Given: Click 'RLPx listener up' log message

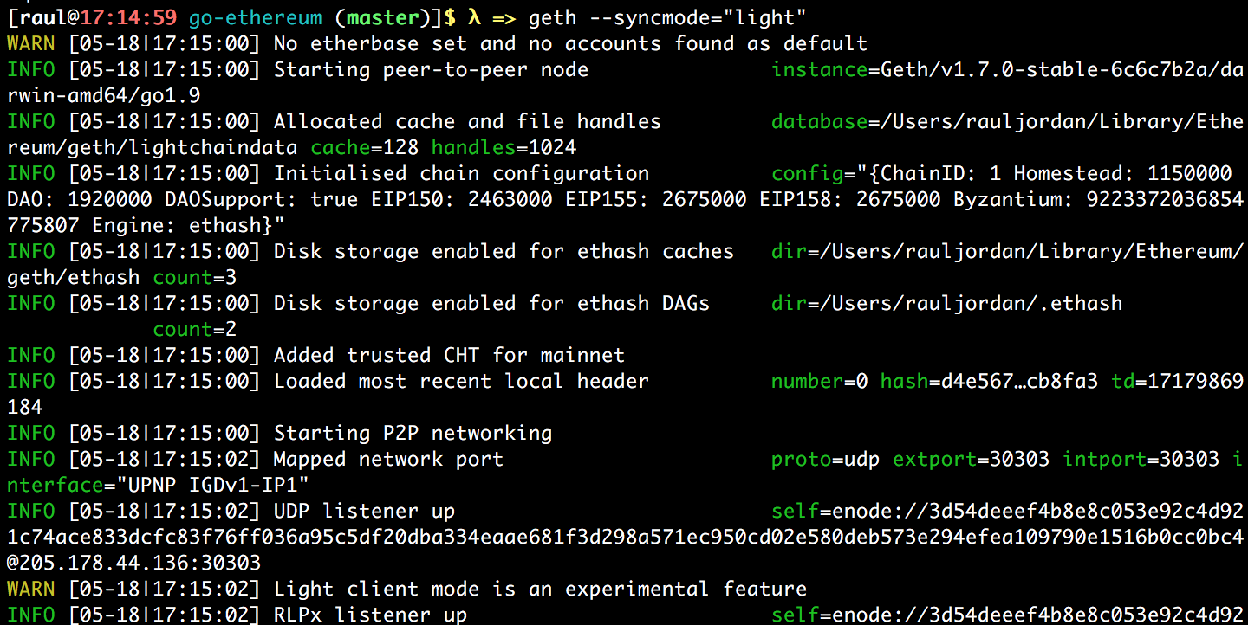Looking at the screenshot, I should (x=370, y=615).
